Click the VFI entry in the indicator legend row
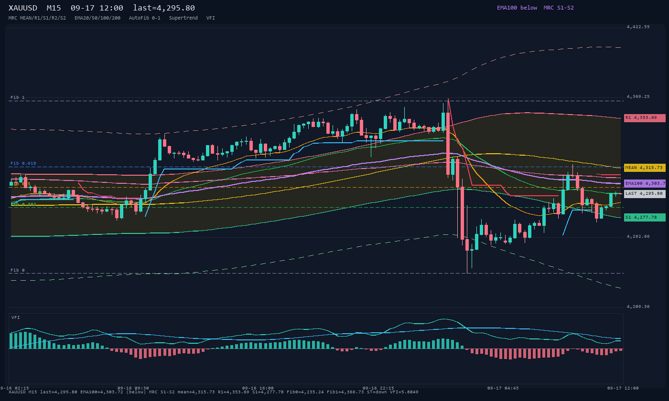669x401 pixels. (x=211, y=18)
